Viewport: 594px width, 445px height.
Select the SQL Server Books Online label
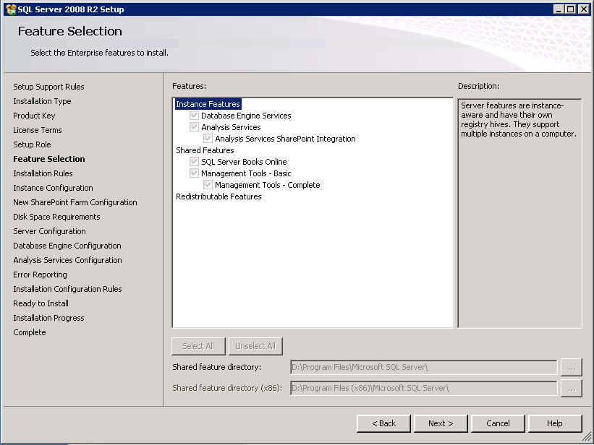(244, 162)
